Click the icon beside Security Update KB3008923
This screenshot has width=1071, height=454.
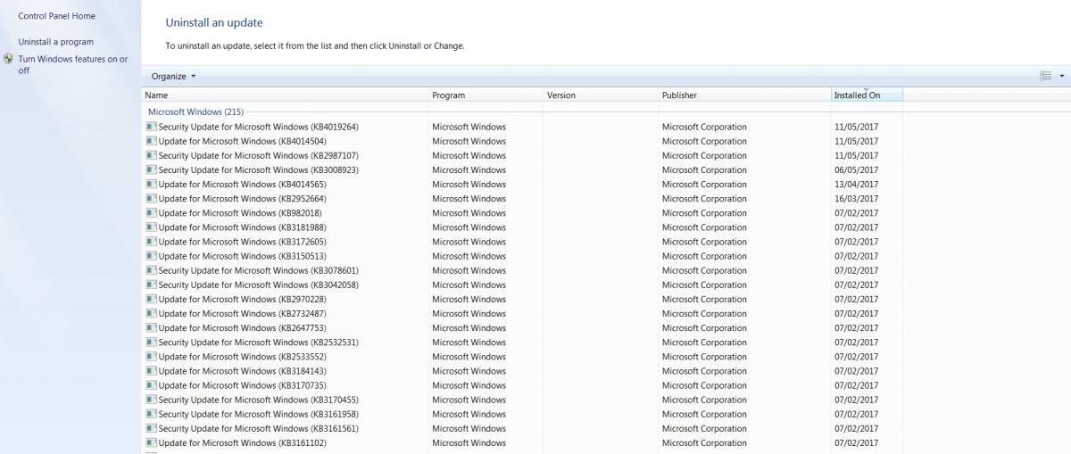151,169
